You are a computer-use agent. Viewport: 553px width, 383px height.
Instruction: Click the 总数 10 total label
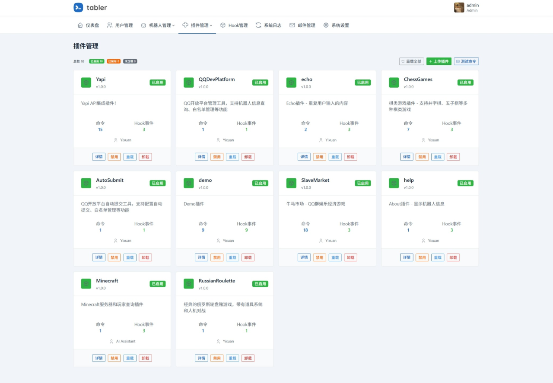(x=79, y=61)
